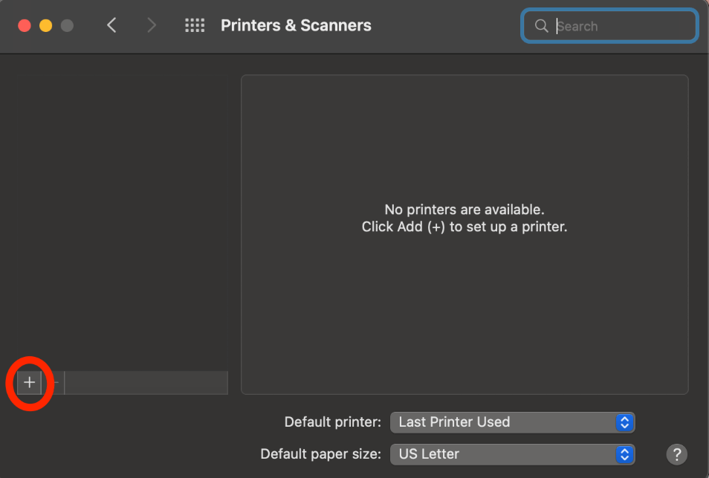The image size is (709, 478).
Task: Click the blue arrows beside Last Printer Used
Action: [x=625, y=422]
